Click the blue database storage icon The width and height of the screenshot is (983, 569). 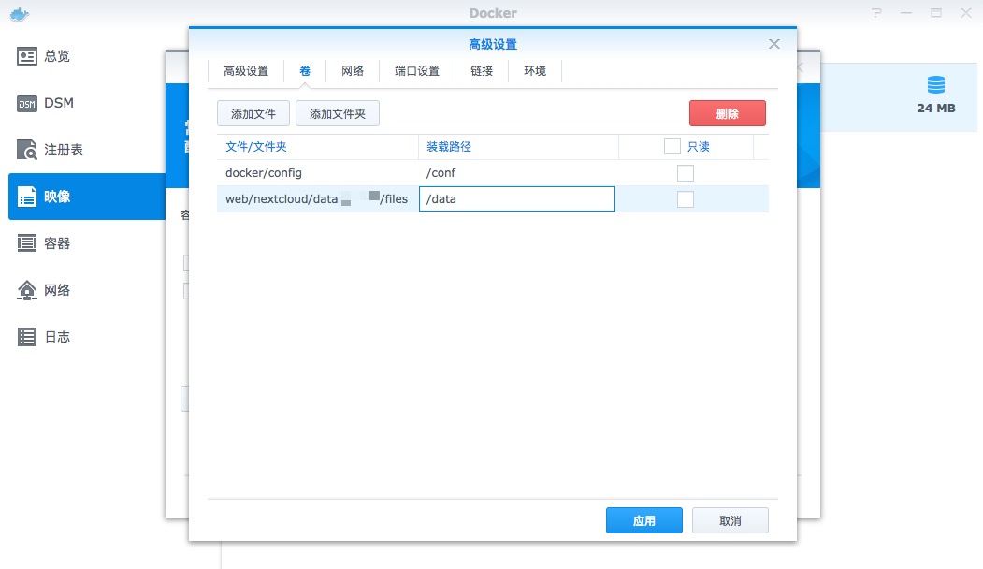click(935, 85)
